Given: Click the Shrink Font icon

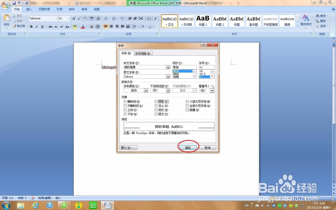Looking at the screenshot, I should coord(79,18).
